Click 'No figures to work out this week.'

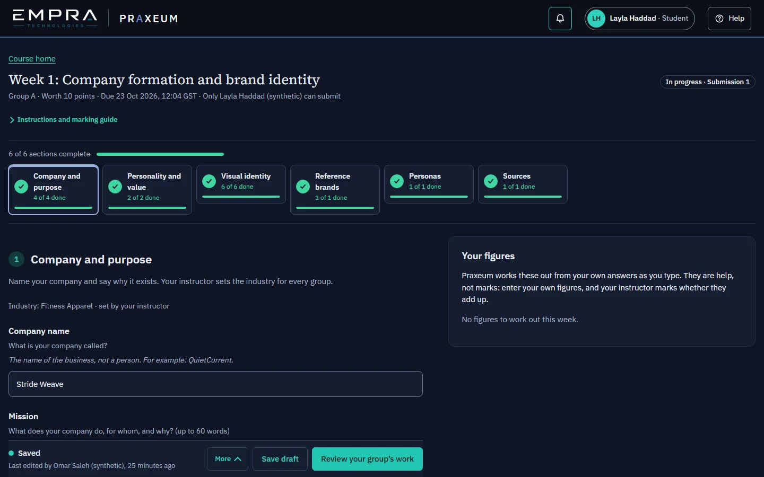(x=520, y=320)
